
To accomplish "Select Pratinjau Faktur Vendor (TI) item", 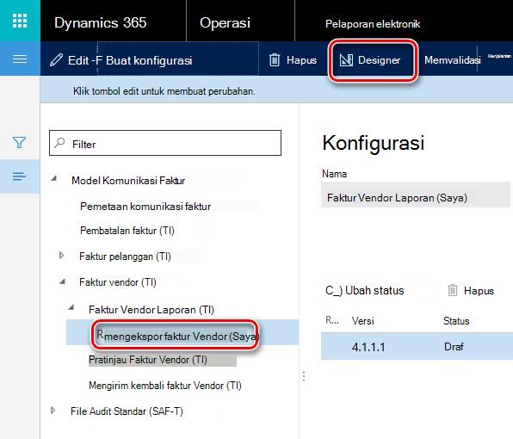I will point(148,360).
